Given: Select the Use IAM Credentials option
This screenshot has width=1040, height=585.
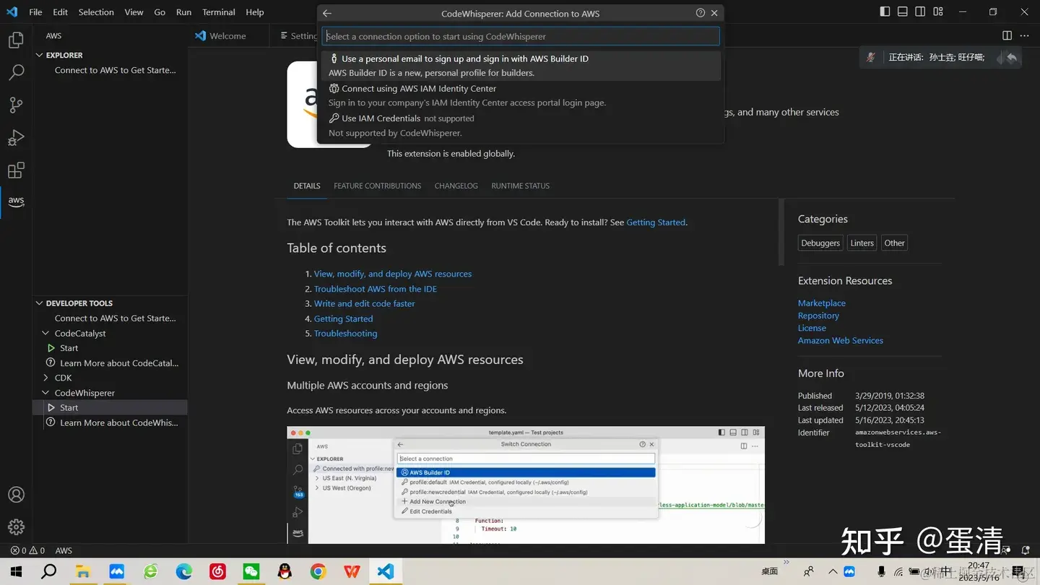Looking at the screenshot, I should [x=521, y=125].
